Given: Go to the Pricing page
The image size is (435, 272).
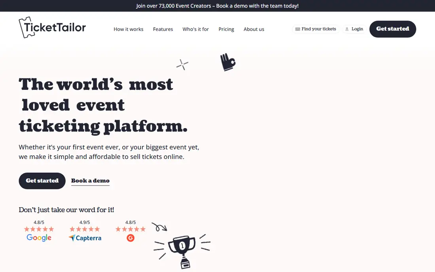Looking at the screenshot, I should (x=226, y=29).
